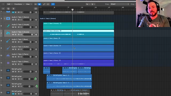Toggle the blue catch playhead button
The image size is (171, 96).
coord(53,4)
